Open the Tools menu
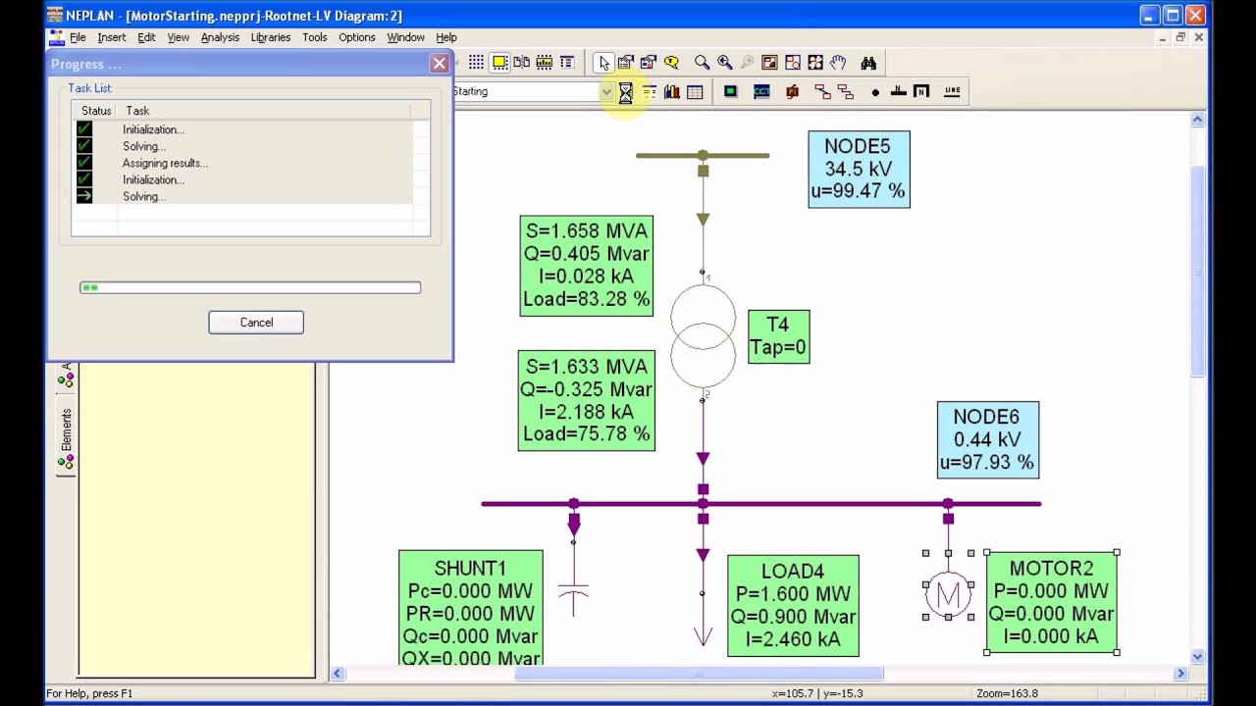Image resolution: width=1256 pixels, height=706 pixels. [x=314, y=37]
